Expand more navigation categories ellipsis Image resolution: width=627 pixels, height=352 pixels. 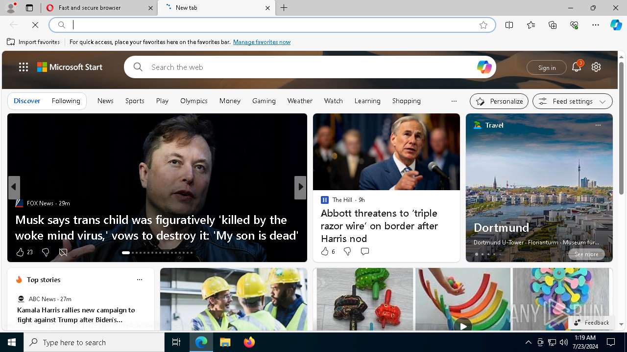coord(454,101)
